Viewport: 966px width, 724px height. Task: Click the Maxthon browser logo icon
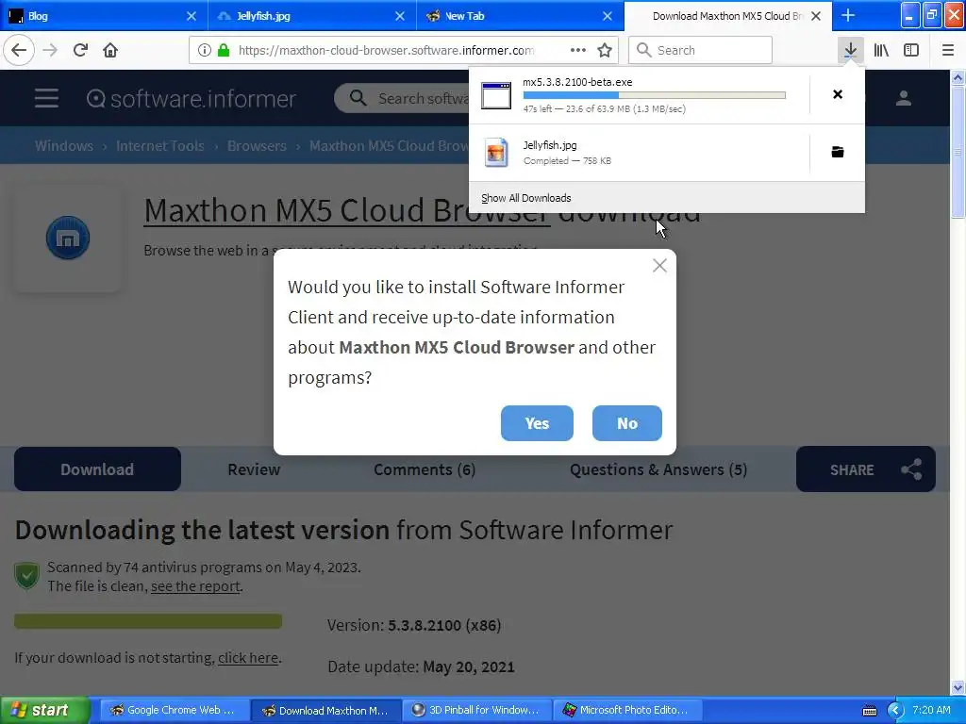[68, 238]
